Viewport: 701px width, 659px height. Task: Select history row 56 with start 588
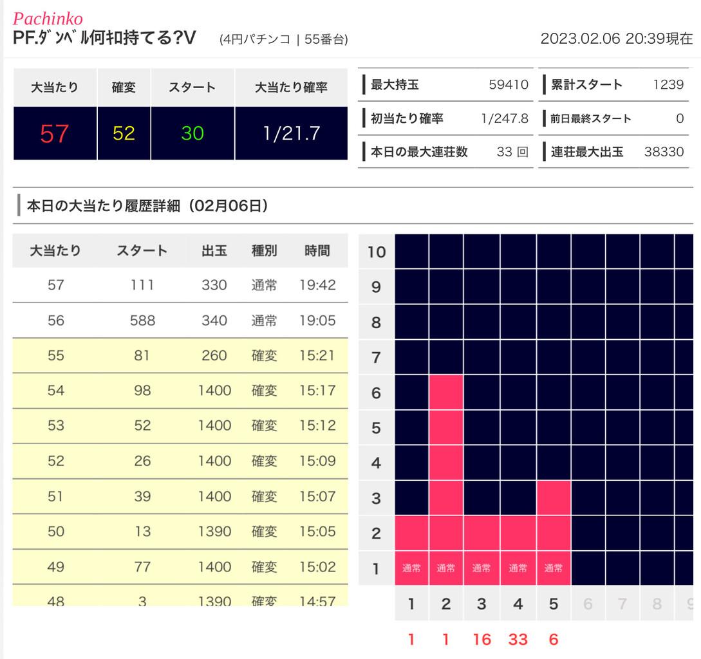pyautogui.click(x=180, y=320)
